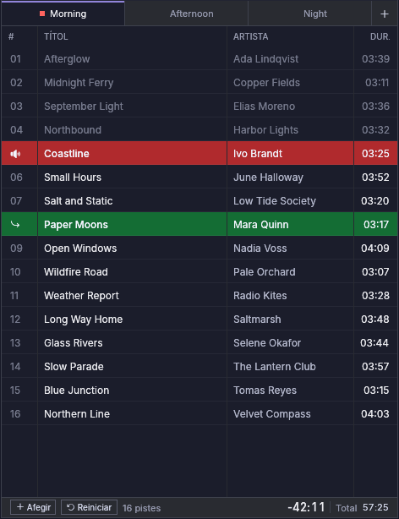
Task: Select the track Salt and Static
Action: coord(199,200)
